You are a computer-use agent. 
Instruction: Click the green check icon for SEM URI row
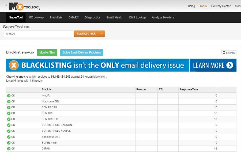(9, 113)
